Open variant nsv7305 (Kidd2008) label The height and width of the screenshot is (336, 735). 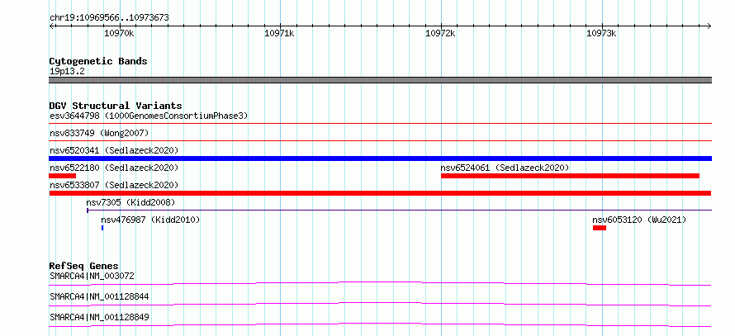(130, 202)
